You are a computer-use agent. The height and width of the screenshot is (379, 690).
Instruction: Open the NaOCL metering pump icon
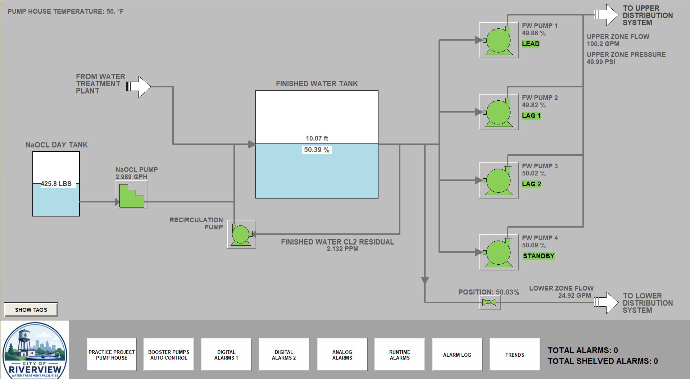pos(132,195)
